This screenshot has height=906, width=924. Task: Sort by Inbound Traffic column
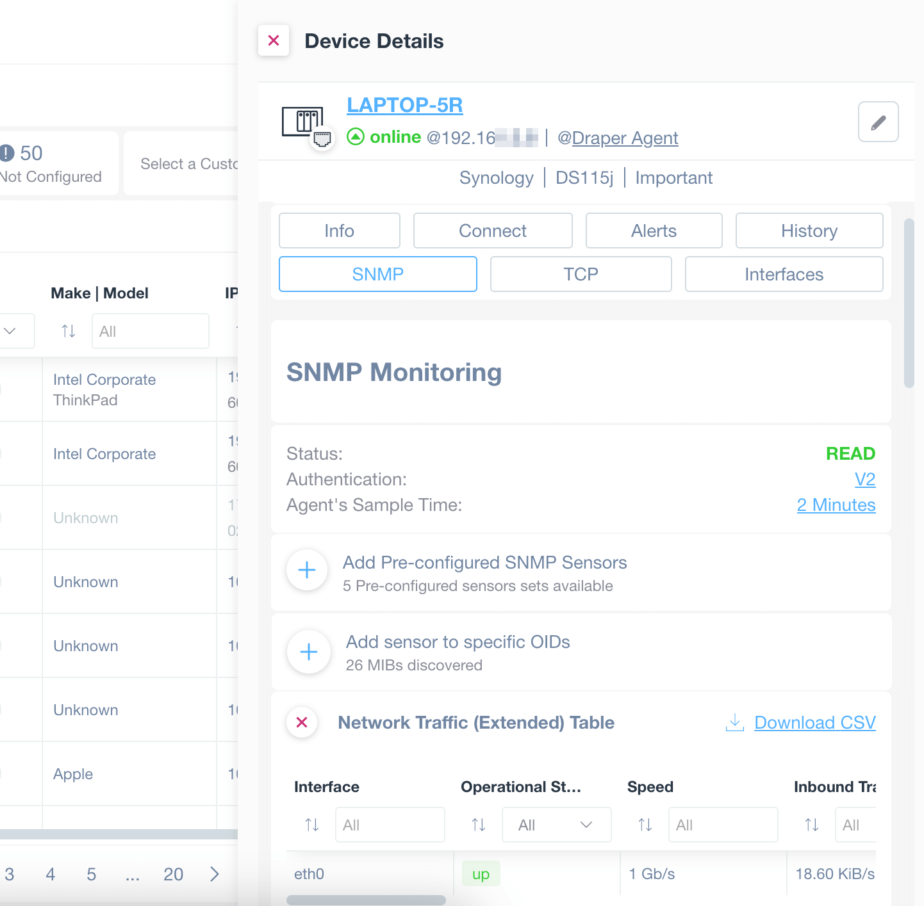point(812,825)
